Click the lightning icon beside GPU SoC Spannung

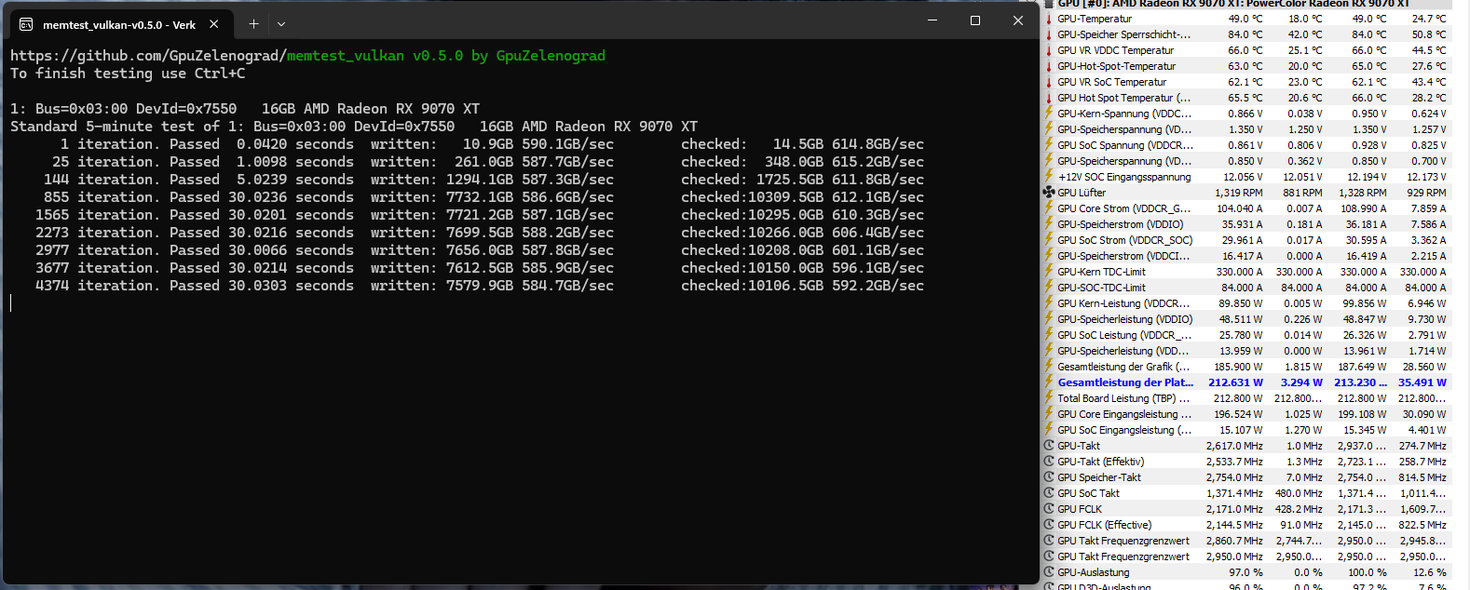1049,145
